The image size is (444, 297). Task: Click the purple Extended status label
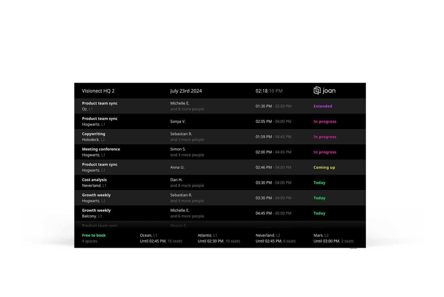[x=323, y=106]
